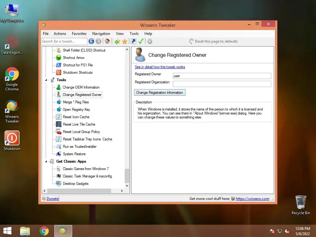Open the View menu
The image size is (316, 237).
[120, 34]
